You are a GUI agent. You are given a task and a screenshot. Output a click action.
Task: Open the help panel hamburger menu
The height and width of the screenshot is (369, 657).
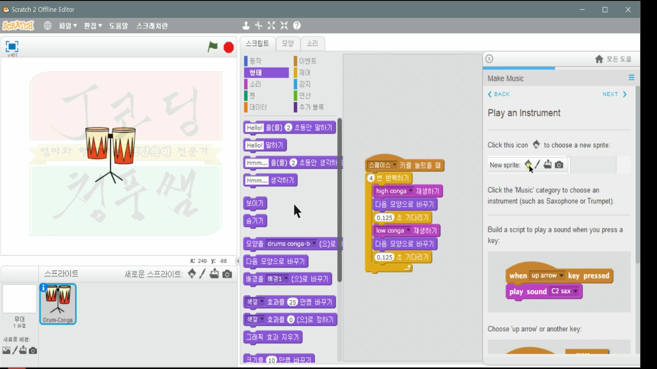pos(631,78)
